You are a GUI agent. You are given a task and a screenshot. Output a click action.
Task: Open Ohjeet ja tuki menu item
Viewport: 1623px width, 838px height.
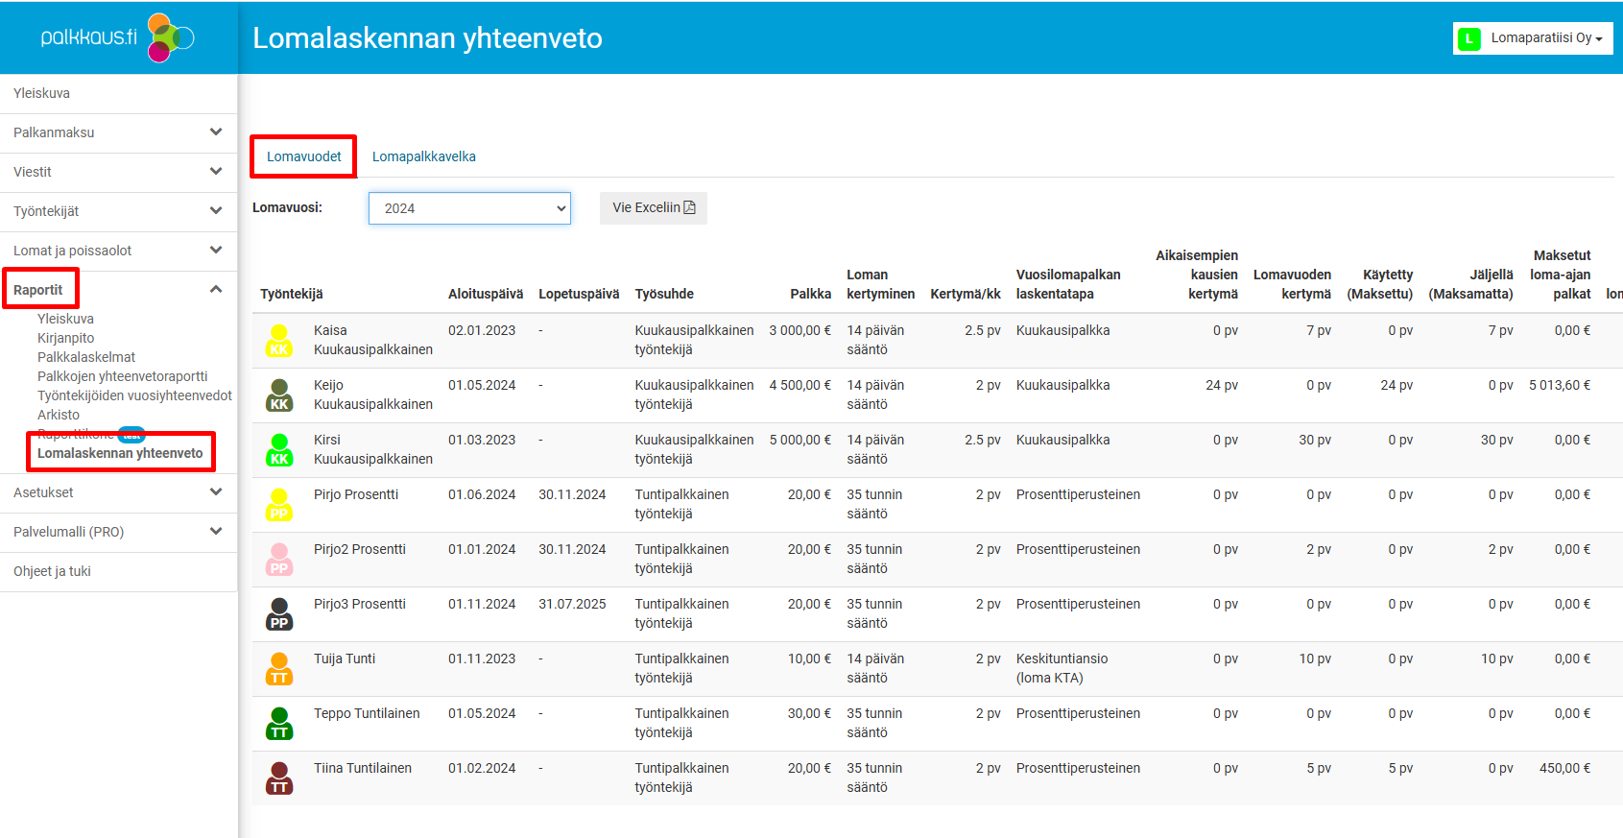coord(52,571)
